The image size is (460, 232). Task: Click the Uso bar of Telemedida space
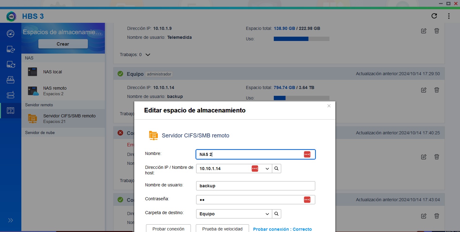click(301, 39)
